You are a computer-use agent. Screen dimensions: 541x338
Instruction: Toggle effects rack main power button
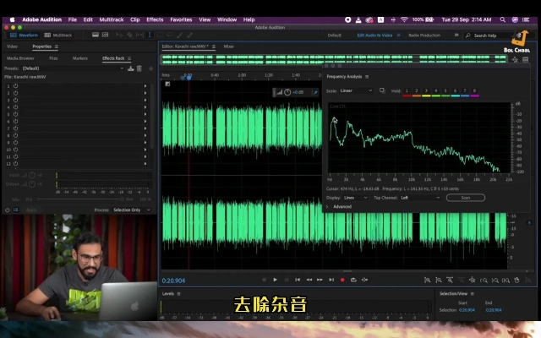8,210
